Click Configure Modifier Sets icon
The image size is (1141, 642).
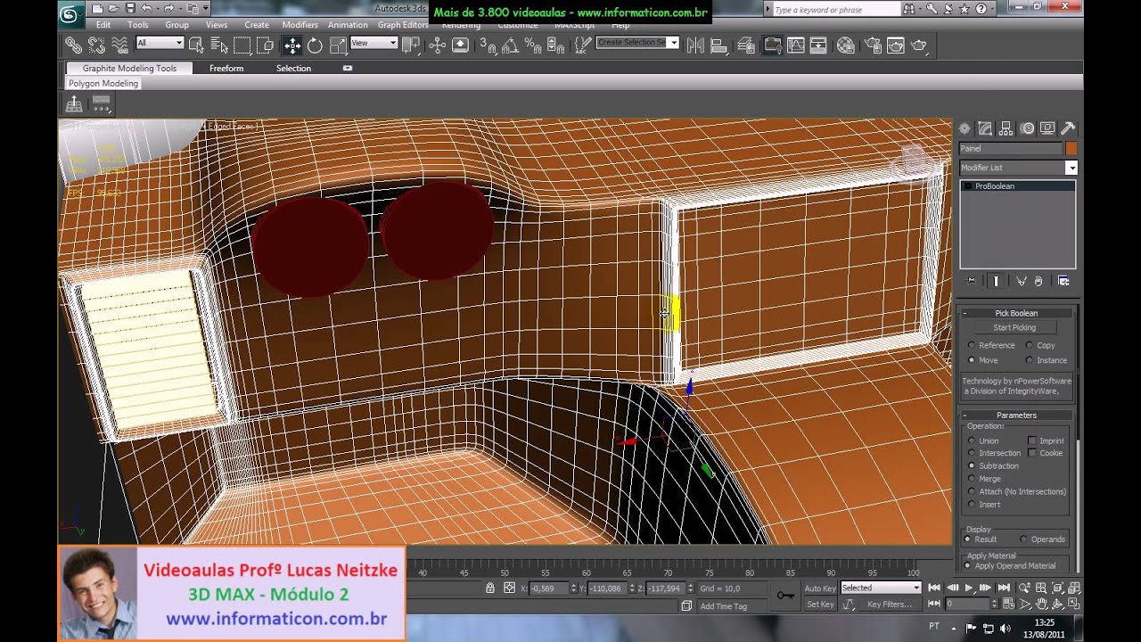click(x=1063, y=281)
